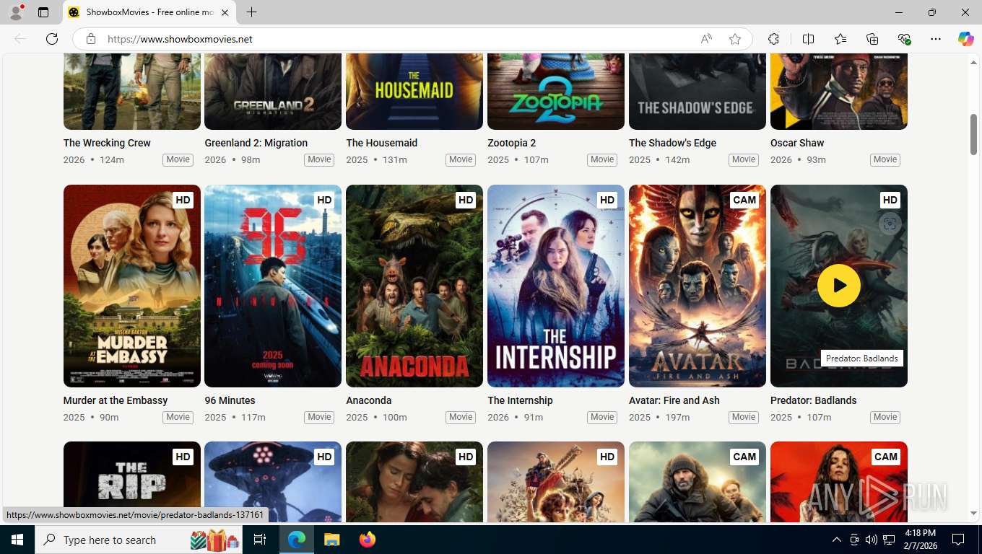The width and height of the screenshot is (982, 554).
Task: Open the tab actions menu icon
Action: 43,12
